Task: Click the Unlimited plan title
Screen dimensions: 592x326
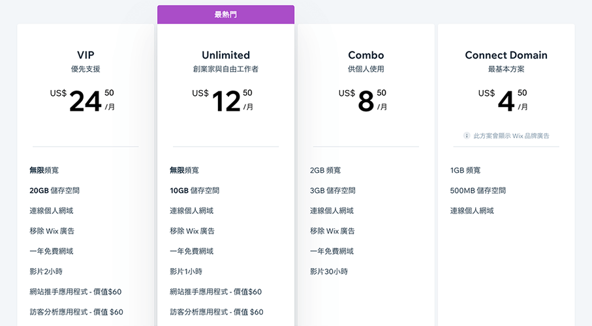Action: pyautogui.click(x=226, y=55)
